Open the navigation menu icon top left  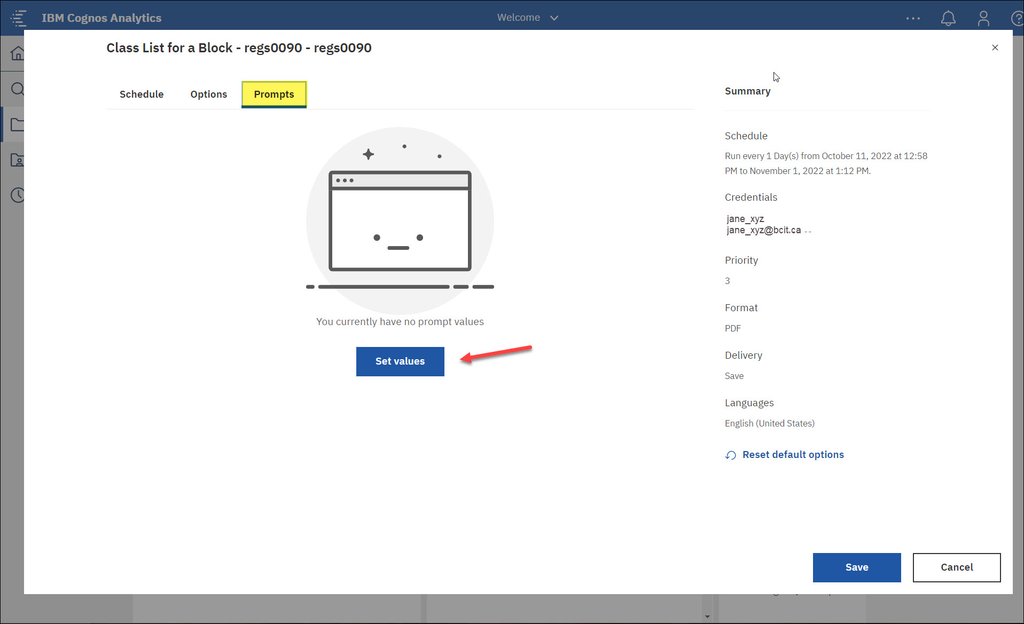[x=19, y=18]
